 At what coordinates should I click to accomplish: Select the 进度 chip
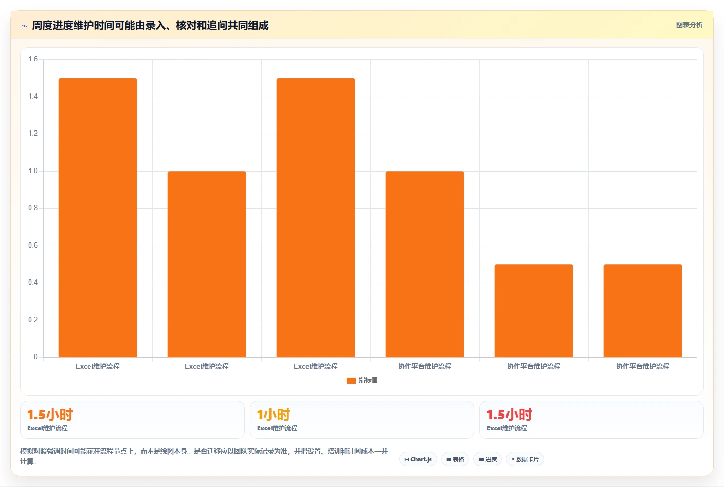pos(487,459)
